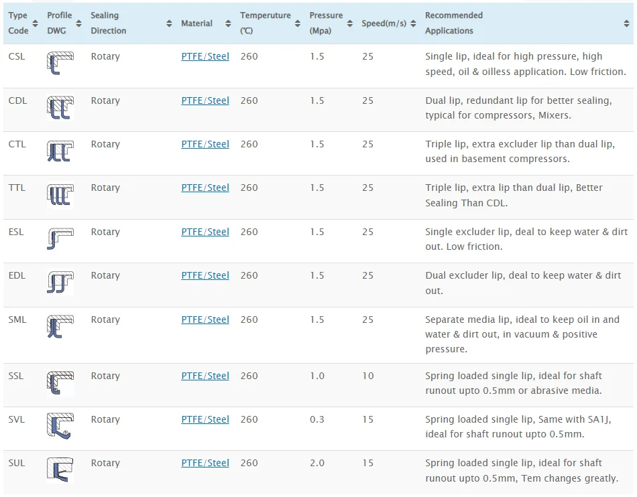Open PTFE/Steel link in SUL row
Viewport: 637px width, 497px height.
(205, 463)
